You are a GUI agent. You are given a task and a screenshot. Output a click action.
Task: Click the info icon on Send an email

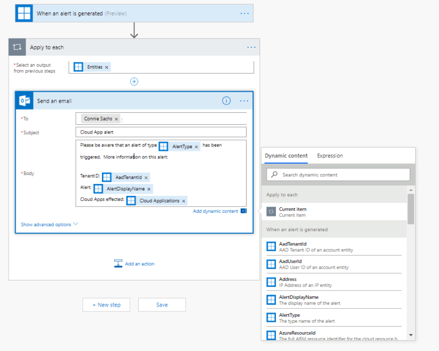pyautogui.click(x=227, y=101)
